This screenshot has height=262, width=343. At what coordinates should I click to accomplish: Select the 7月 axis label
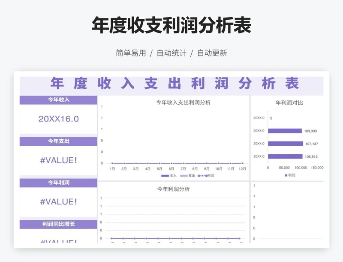click(x=183, y=169)
